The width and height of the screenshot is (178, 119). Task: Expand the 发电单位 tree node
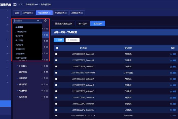17,85
